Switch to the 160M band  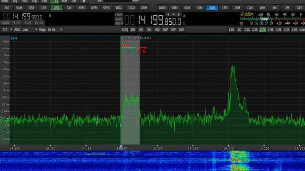162,8
